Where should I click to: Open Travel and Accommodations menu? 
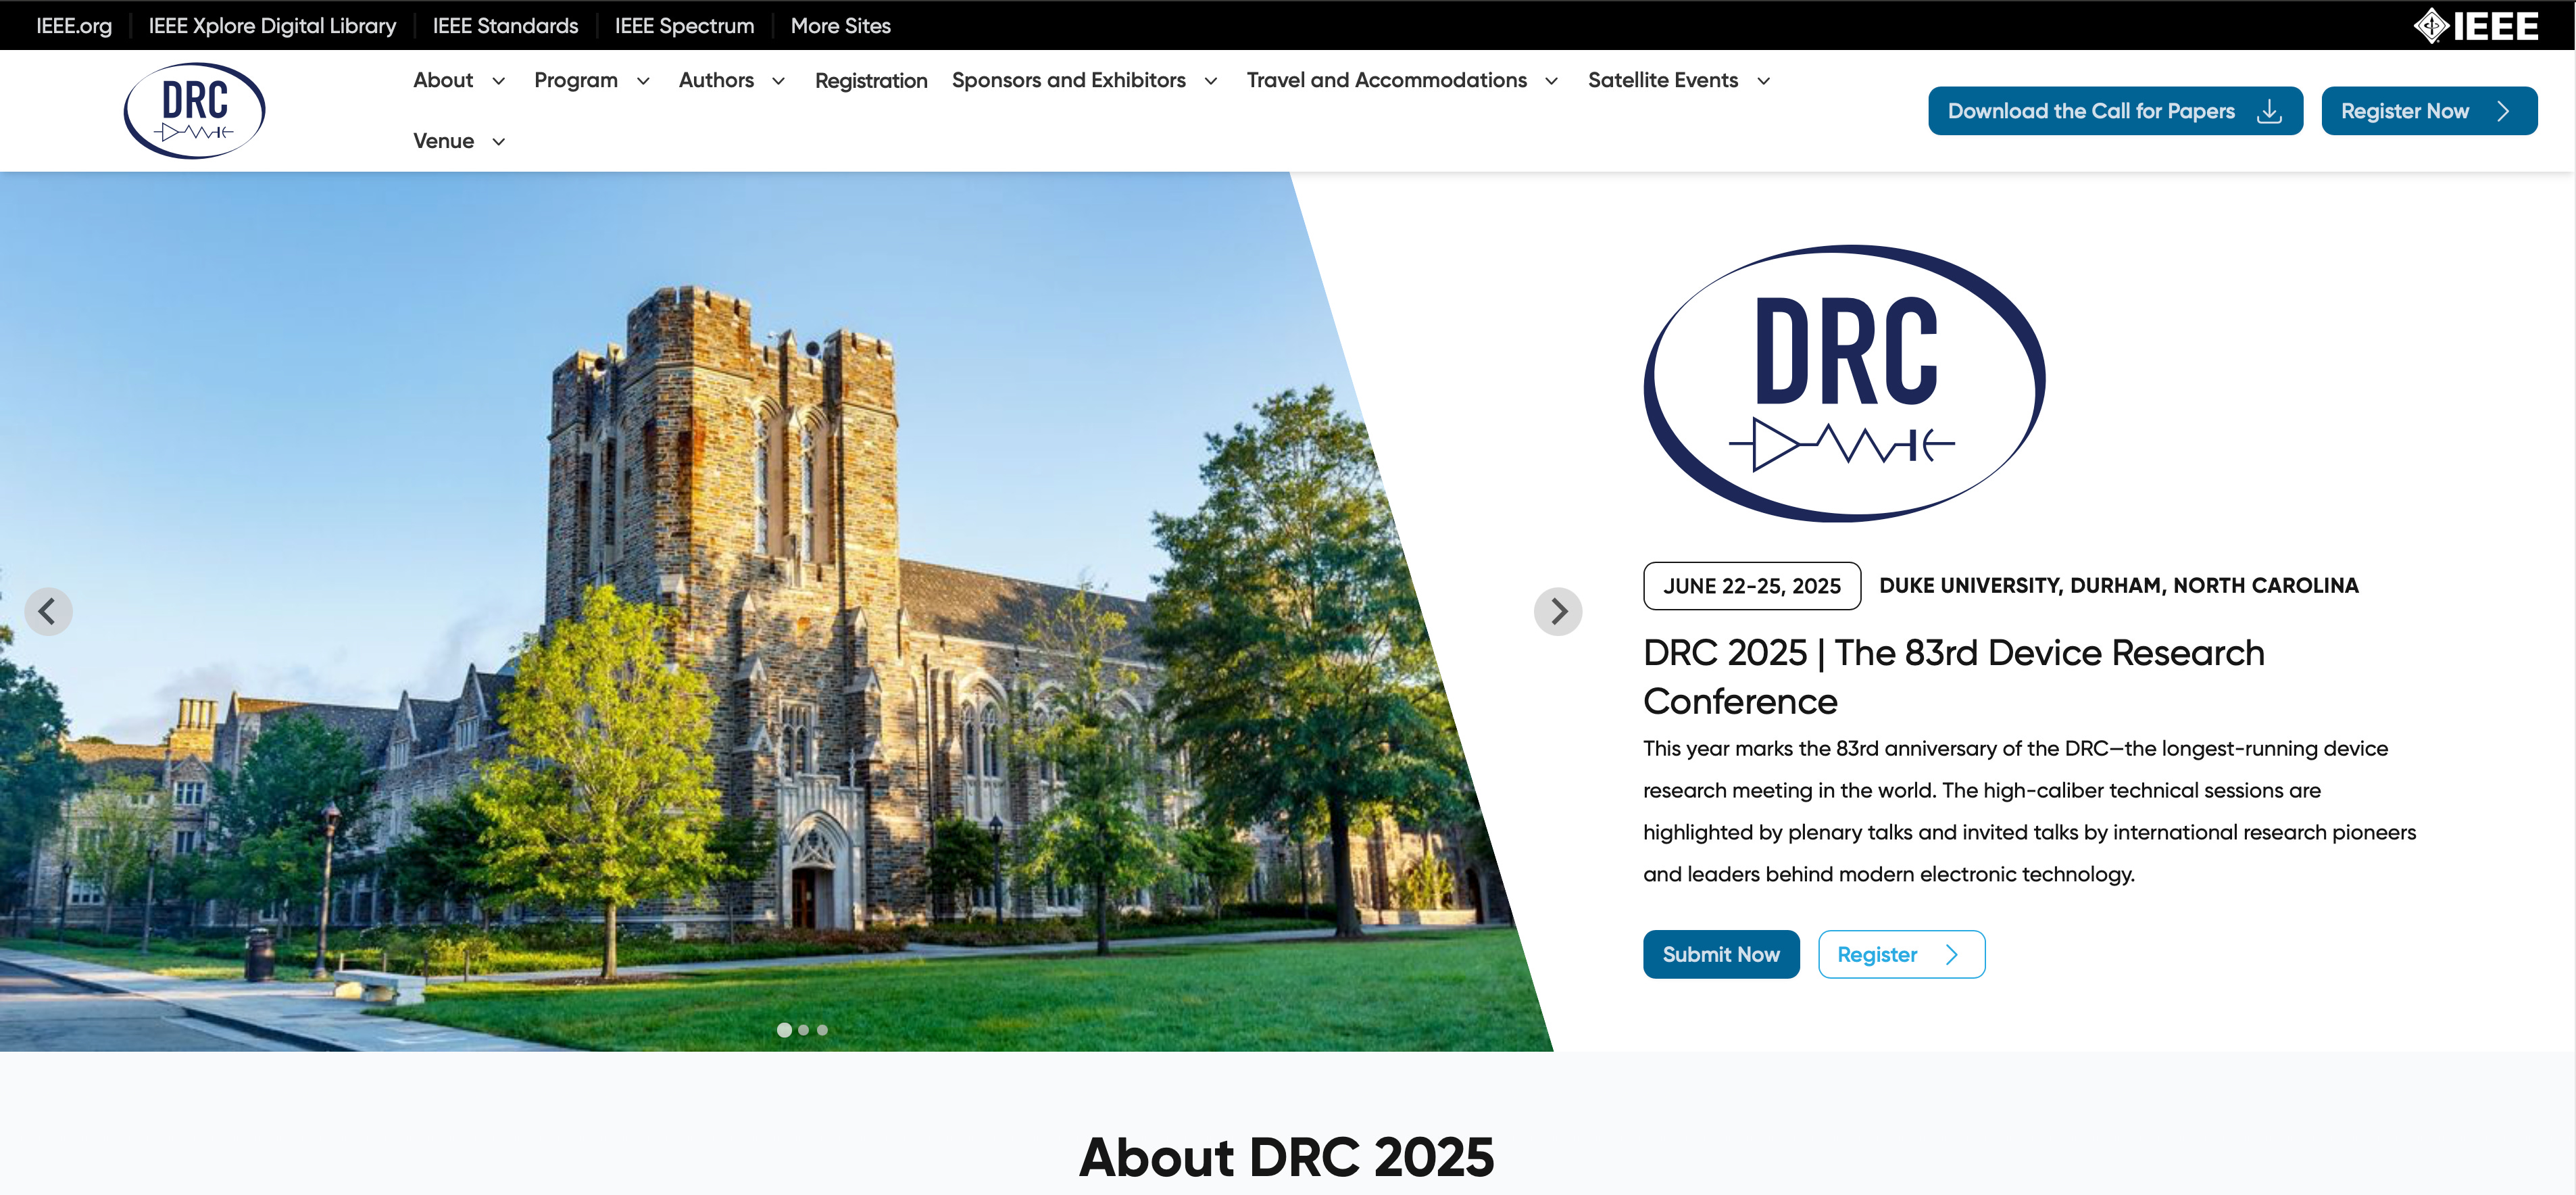pos(1386,80)
